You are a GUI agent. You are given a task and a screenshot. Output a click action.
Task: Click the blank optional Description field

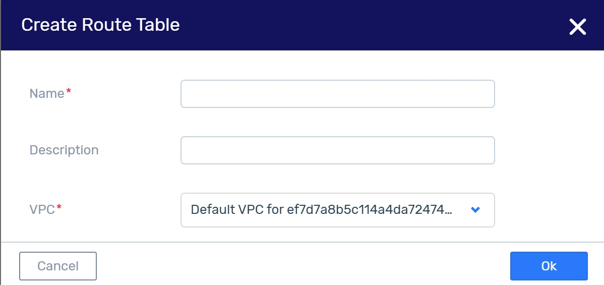[x=337, y=150]
